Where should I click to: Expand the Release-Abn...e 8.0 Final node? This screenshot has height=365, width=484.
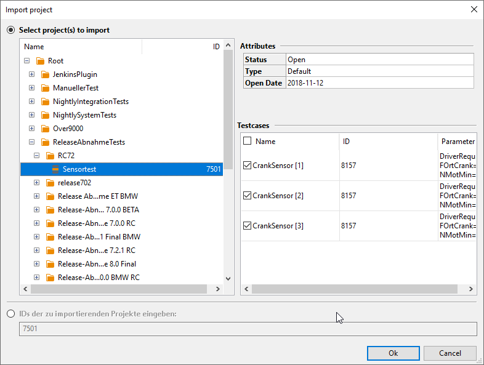[37, 264]
